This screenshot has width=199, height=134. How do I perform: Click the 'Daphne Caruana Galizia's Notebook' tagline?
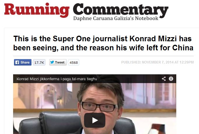(116, 18)
